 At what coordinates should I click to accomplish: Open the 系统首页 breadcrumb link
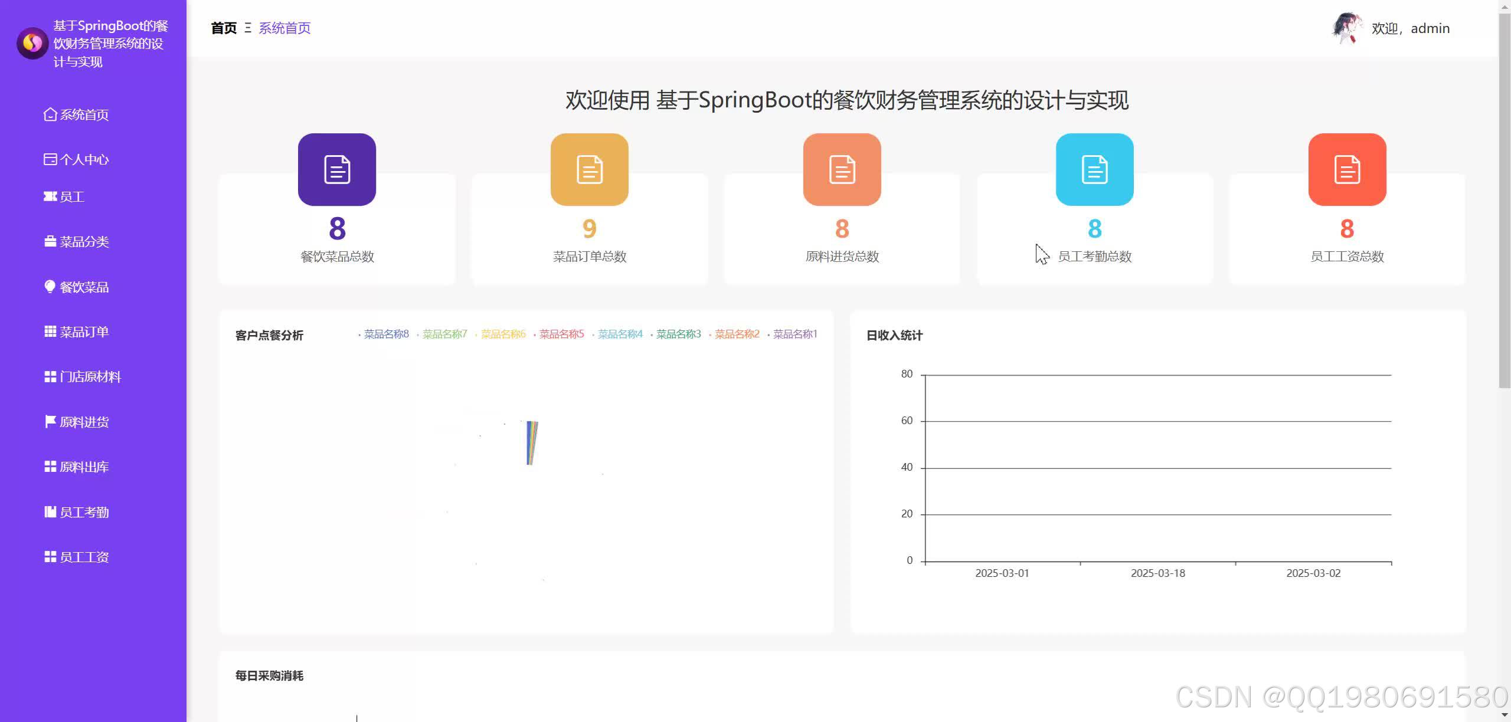(x=284, y=28)
